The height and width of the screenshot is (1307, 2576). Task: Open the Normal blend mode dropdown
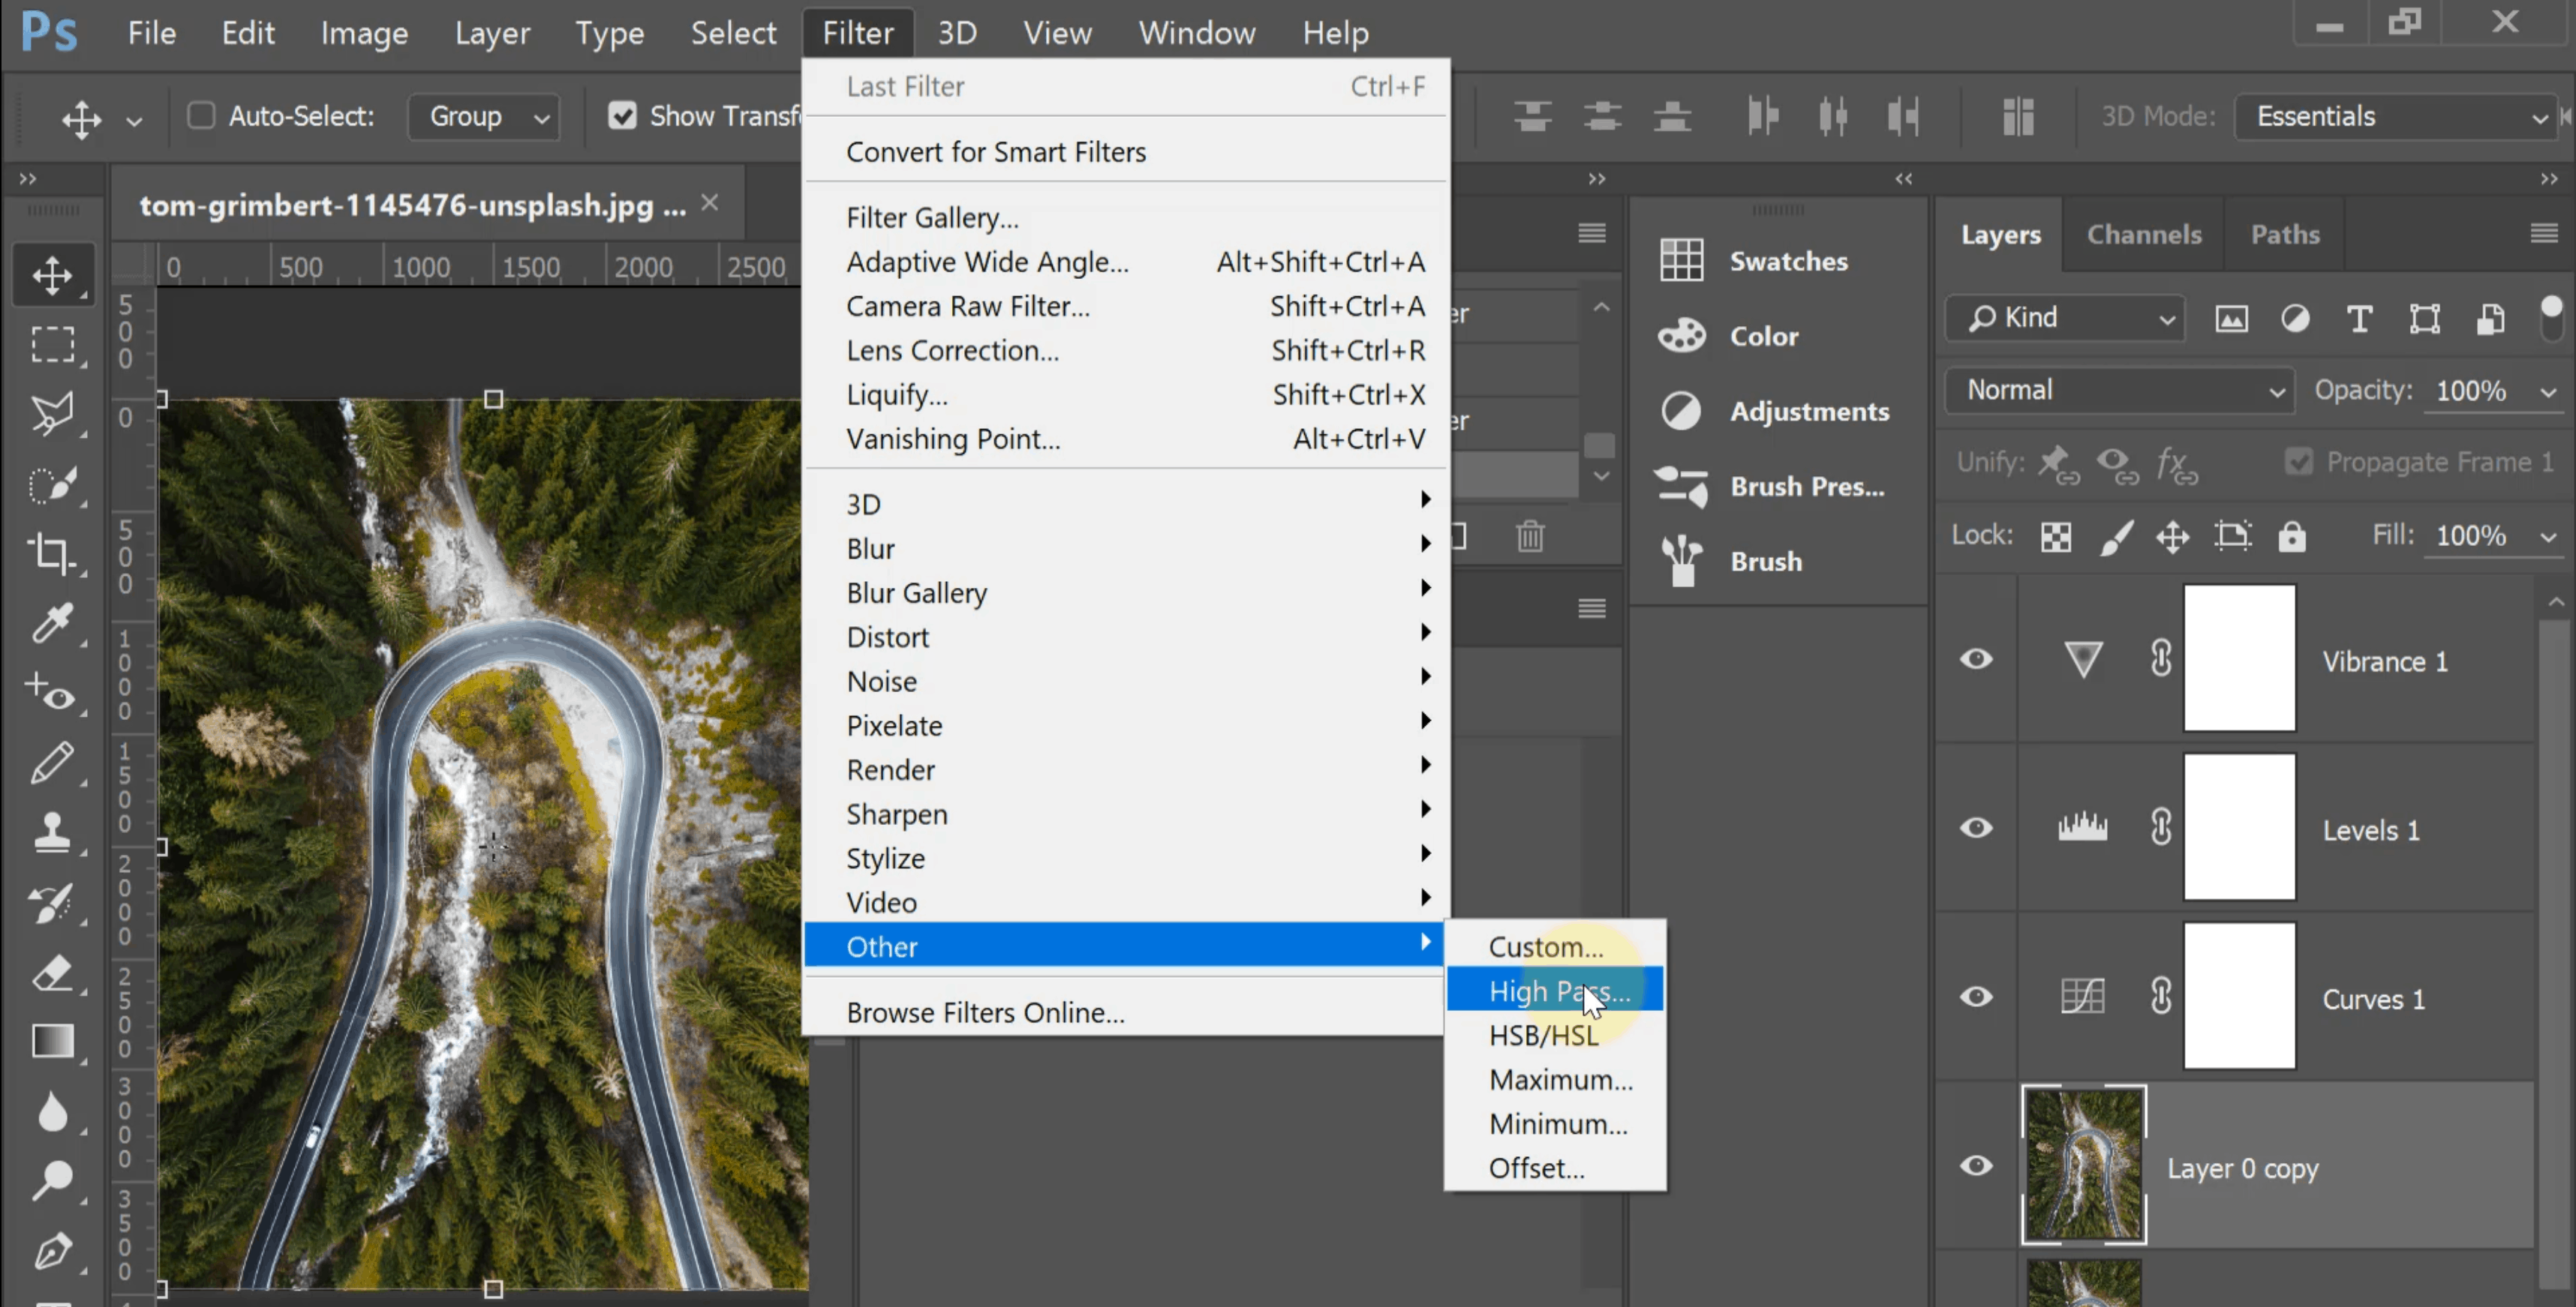(2120, 390)
